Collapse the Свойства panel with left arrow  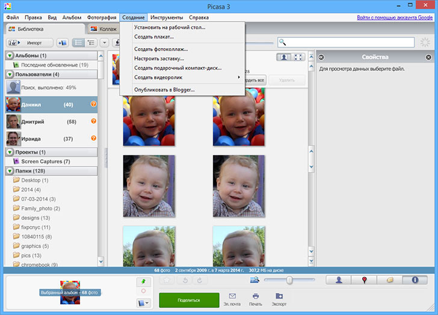[x=321, y=57]
